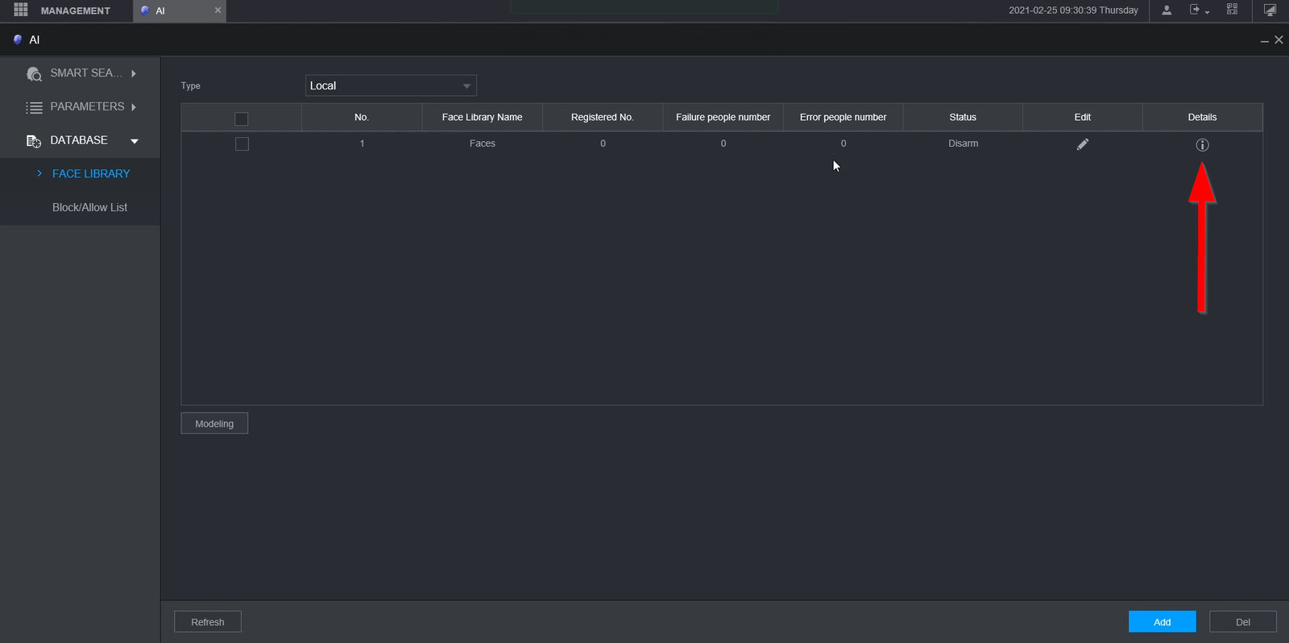
Task: Click the Status column header
Action: 963,118
